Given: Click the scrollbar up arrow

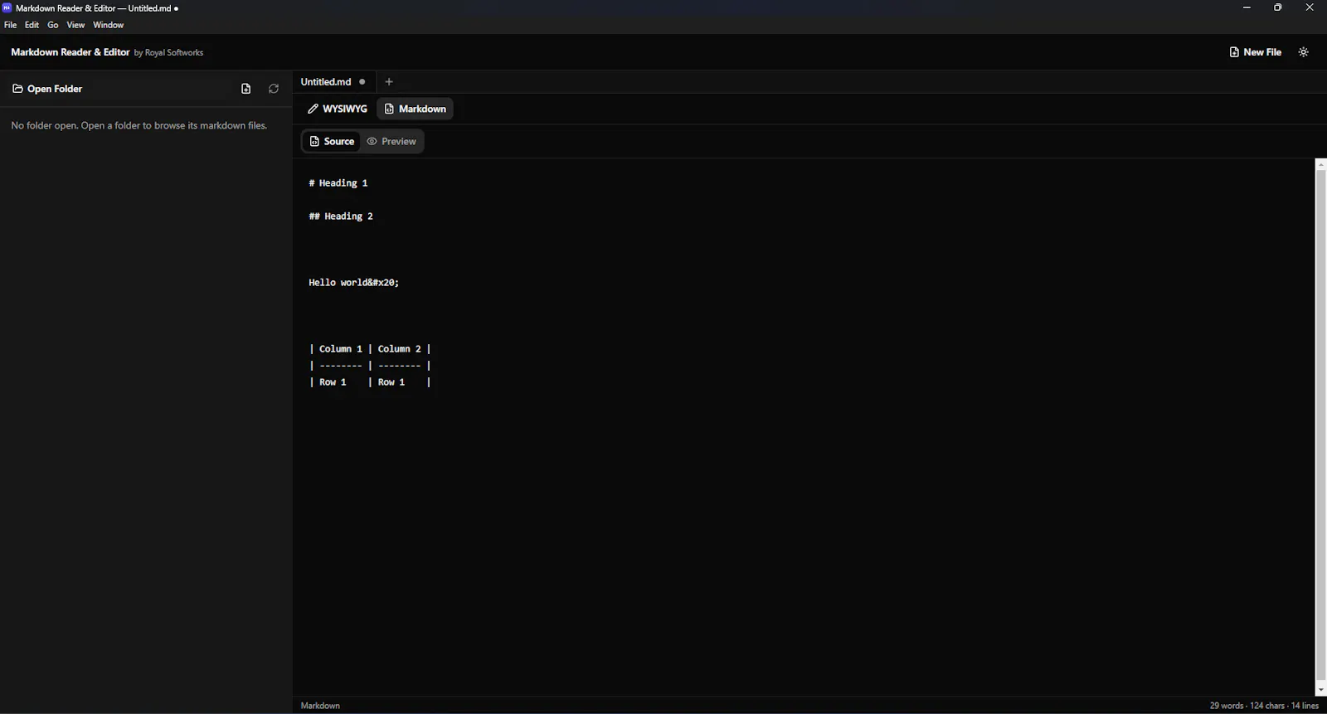Looking at the screenshot, I should (1320, 164).
